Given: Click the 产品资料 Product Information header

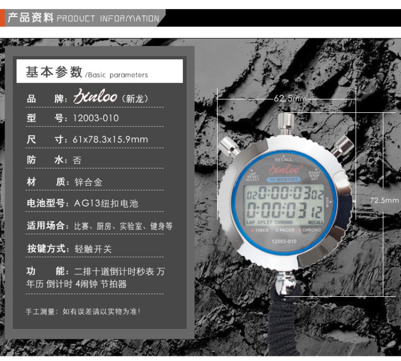Looking at the screenshot, I should (83, 18).
